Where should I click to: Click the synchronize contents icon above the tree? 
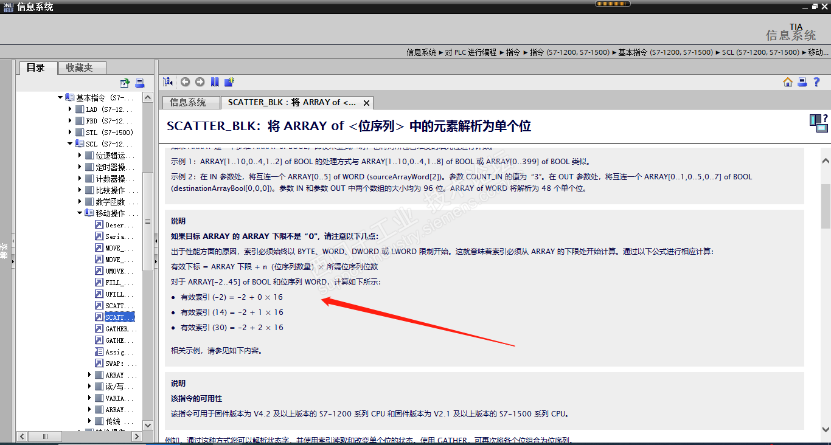tap(125, 83)
